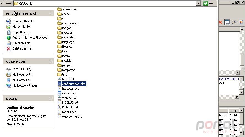Open the Address bar dropdown
Image resolution: width=245 pixels, height=137 pixels.
[199, 3]
